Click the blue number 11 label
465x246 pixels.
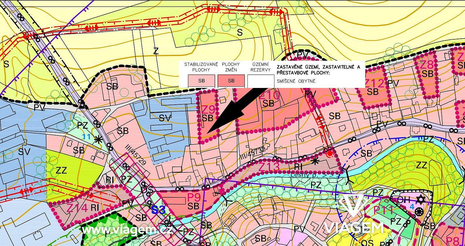pos(86,137)
